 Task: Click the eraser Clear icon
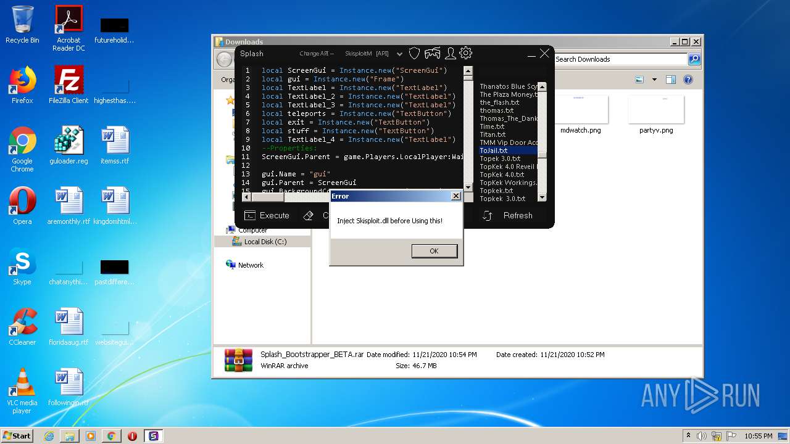309,215
